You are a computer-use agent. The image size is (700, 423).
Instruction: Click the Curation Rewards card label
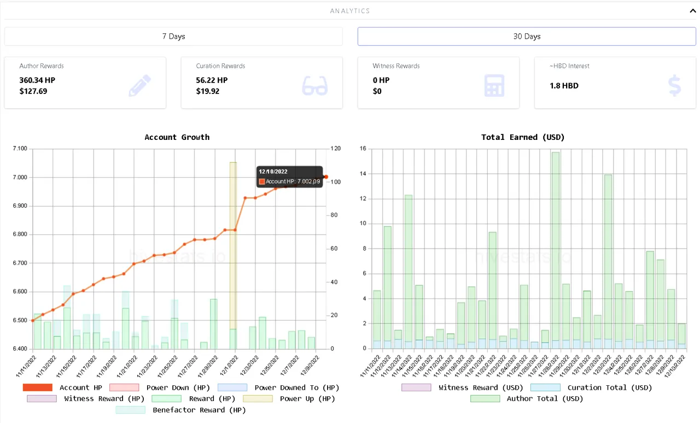click(220, 66)
